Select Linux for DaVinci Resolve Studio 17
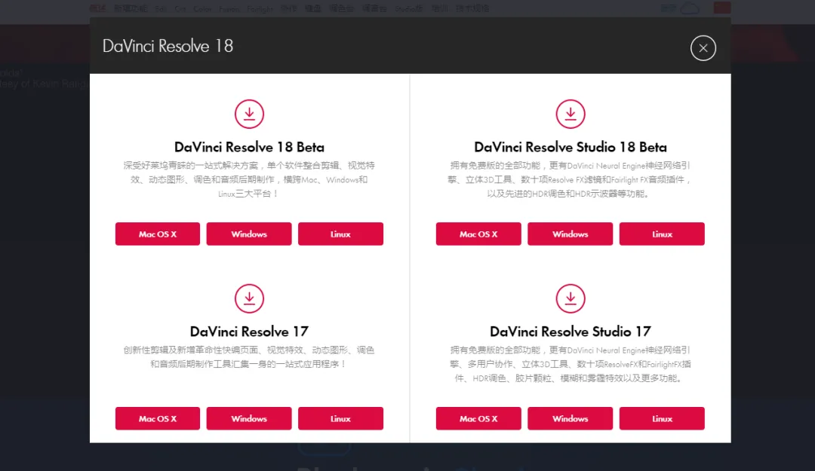 pos(662,418)
